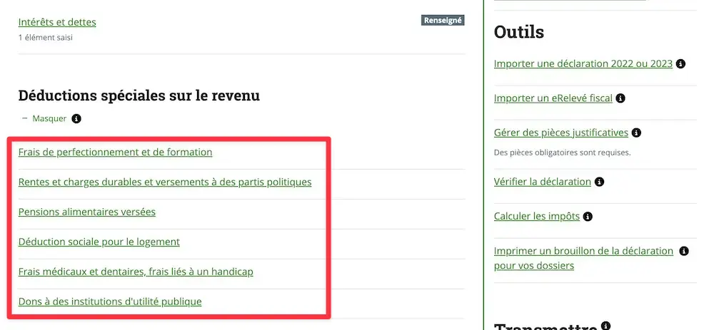The height and width of the screenshot is (330, 714).
Task: Click info icon beside Vérifier la déclaration
Action: (x=600, y=182)
